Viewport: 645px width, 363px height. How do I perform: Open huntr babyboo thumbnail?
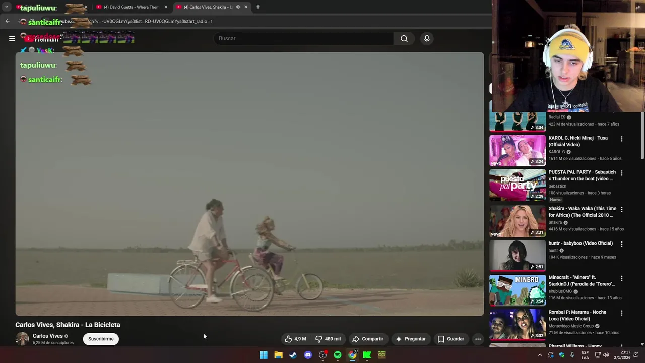(518, 255)
